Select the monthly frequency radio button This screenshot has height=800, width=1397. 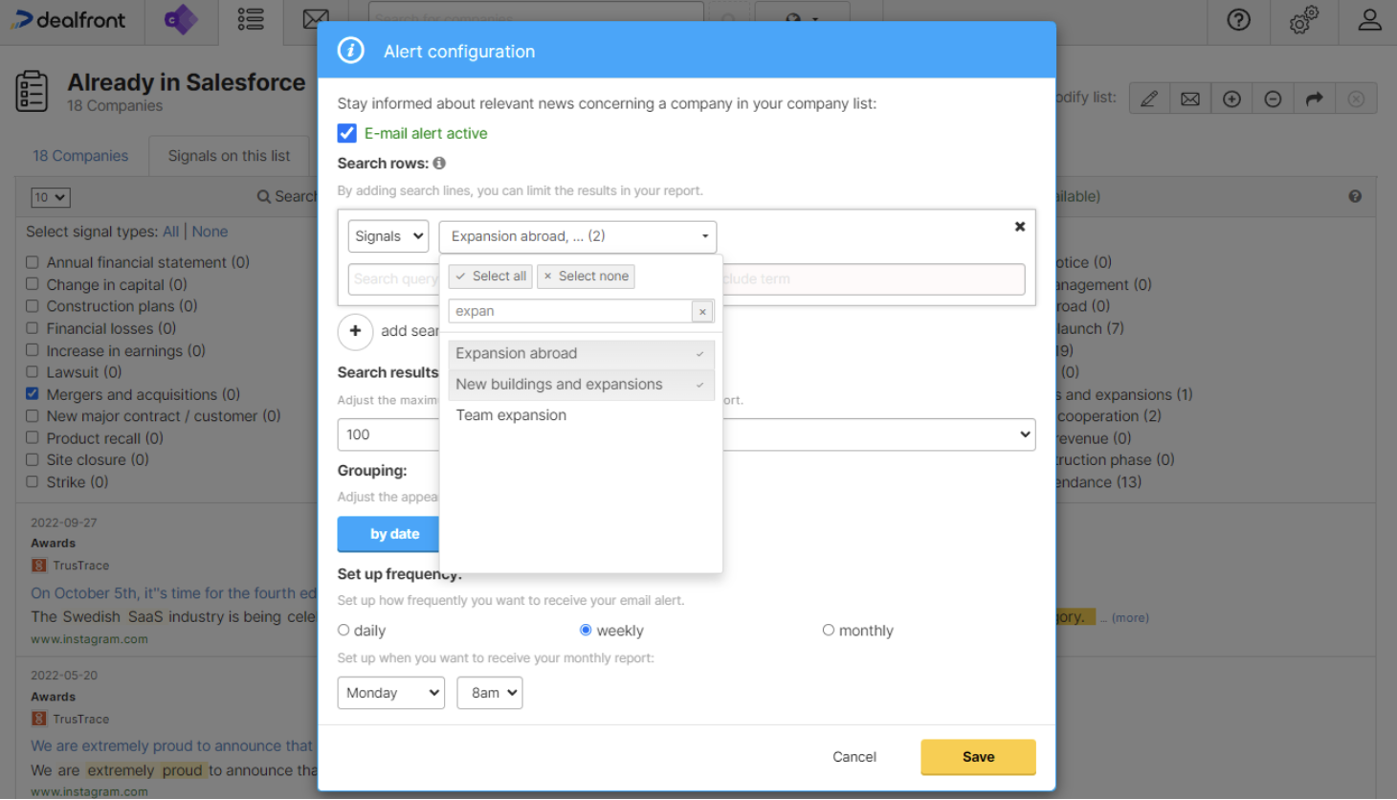pyautogui.click(x=828, y=630)
